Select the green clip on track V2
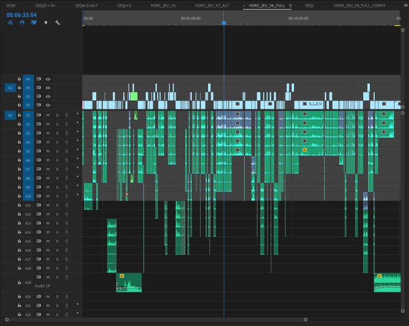The image size is (409, 326). click(x=134, y=96)
